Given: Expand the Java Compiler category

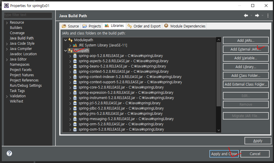Looking at the screenshot, I should [x=7, y=49].
